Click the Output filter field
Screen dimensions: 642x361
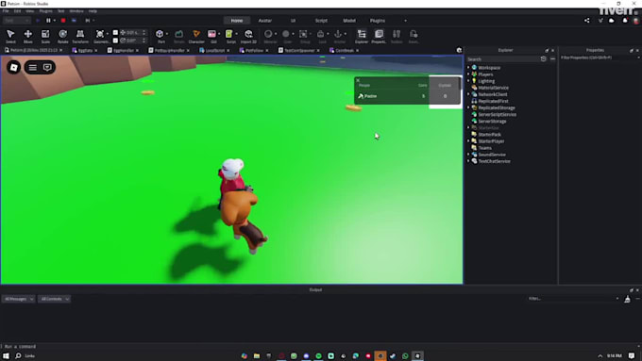[x=572, y=299]
